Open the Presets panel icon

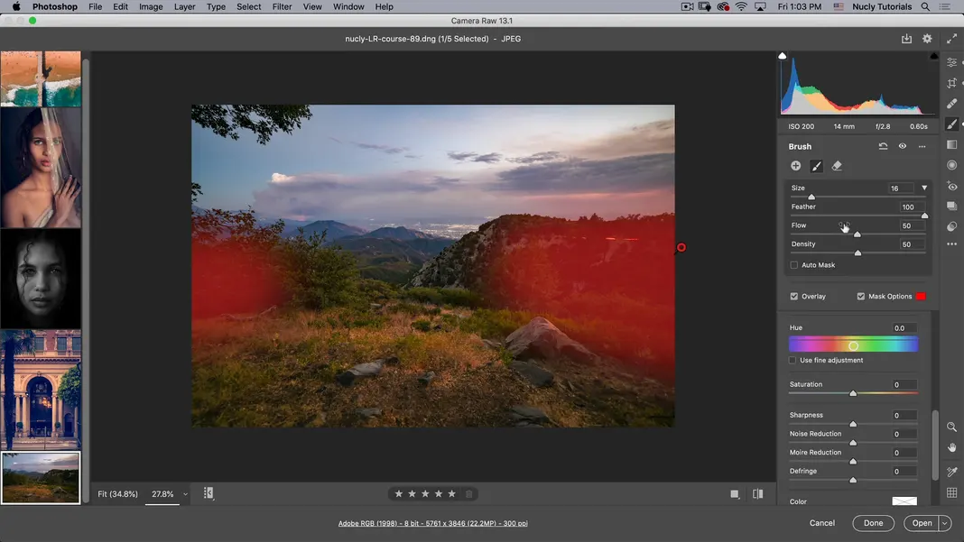[x=951, y=226]
